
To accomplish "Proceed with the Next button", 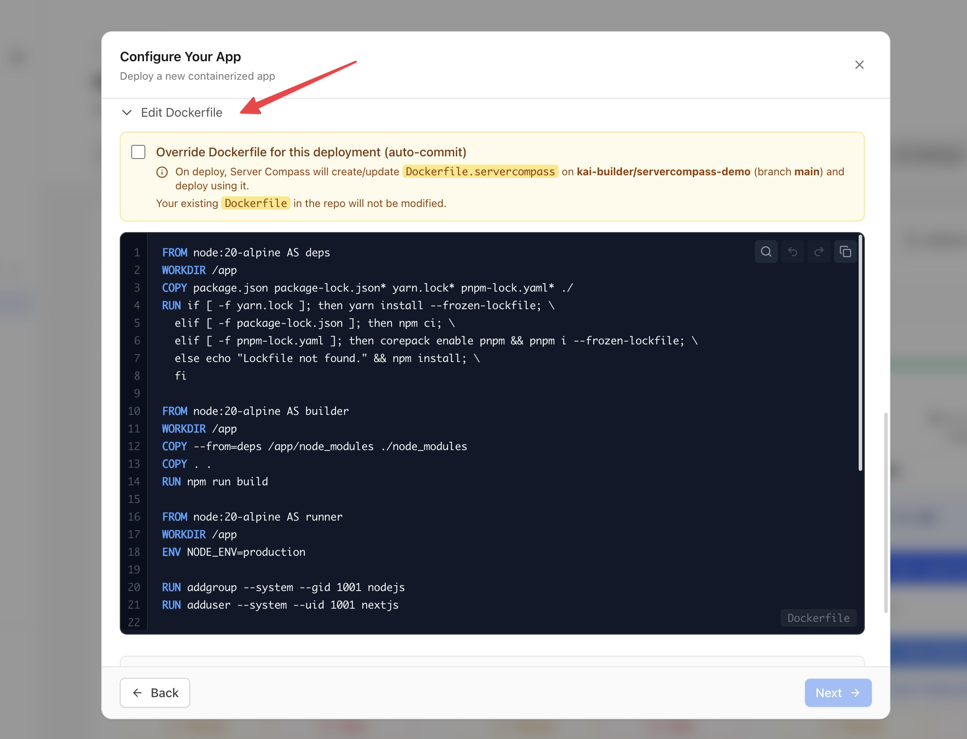I will pyautogui.click(x=838, y=693).
